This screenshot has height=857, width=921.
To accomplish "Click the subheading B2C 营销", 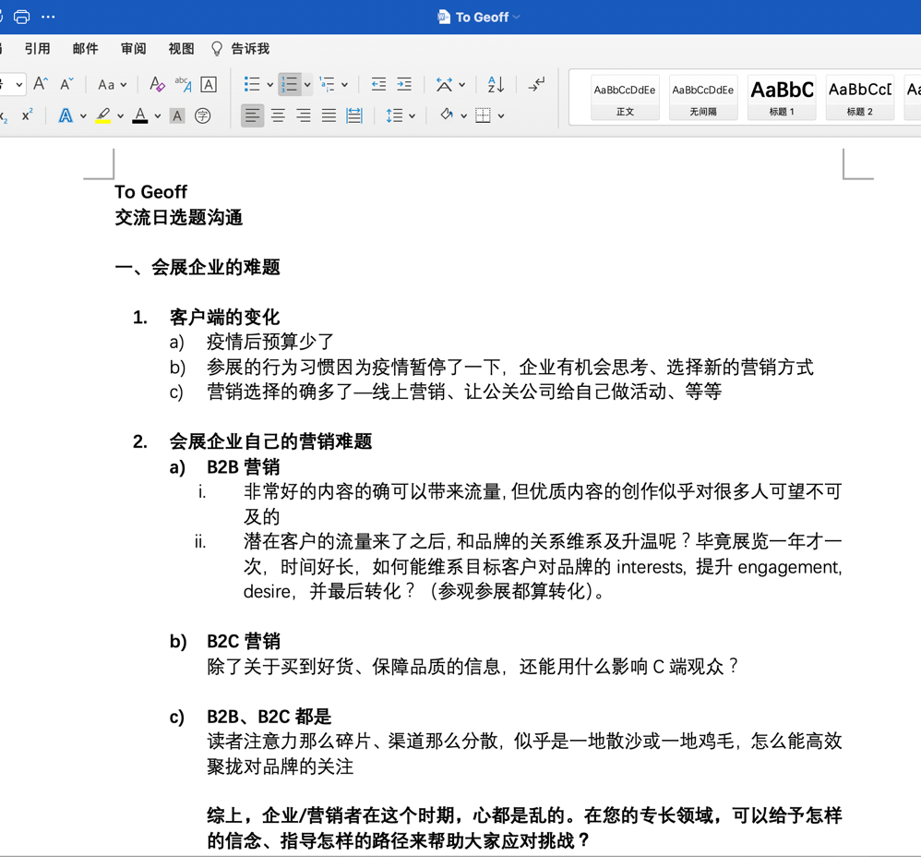I will pyautogui.click(x=244, y=641).
